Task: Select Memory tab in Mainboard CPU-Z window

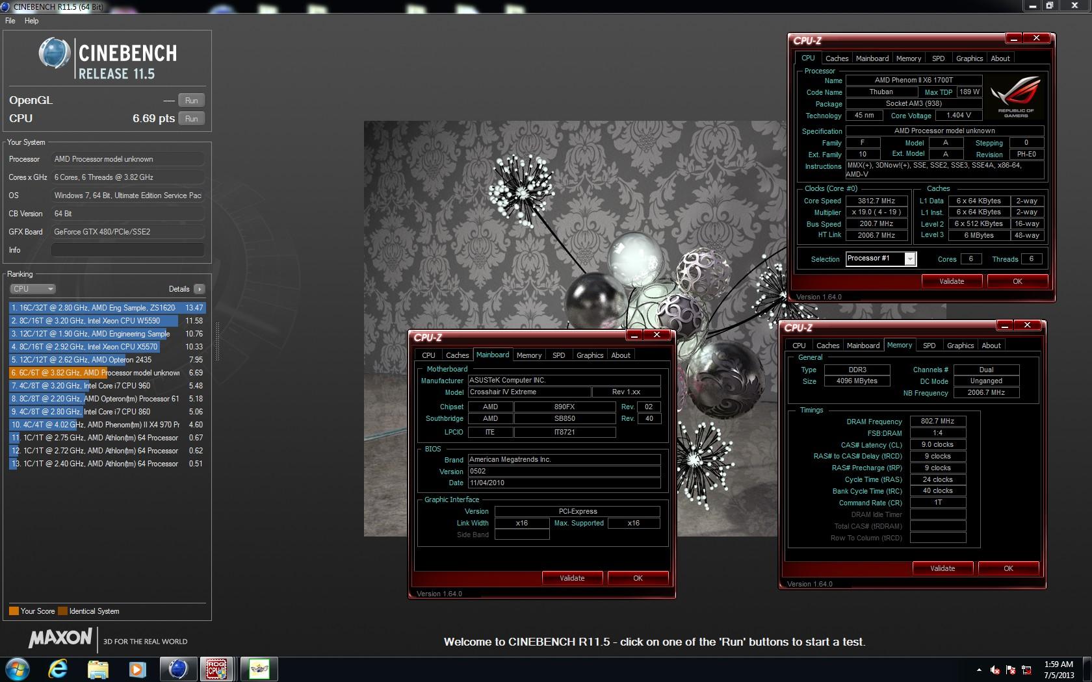Action: (x=529, y=355)
